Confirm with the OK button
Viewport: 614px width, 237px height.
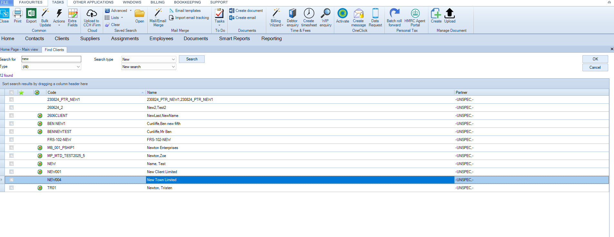click(595, 59)
